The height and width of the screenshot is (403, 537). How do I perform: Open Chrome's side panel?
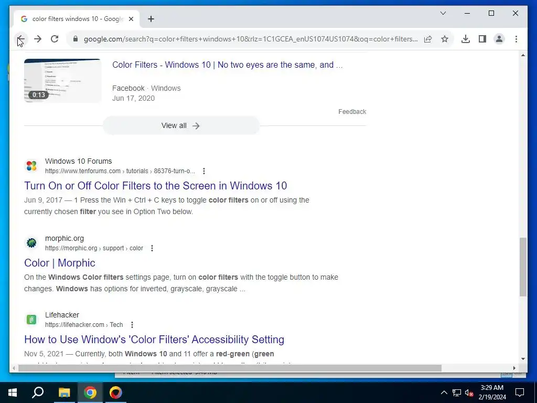[482, 39]
